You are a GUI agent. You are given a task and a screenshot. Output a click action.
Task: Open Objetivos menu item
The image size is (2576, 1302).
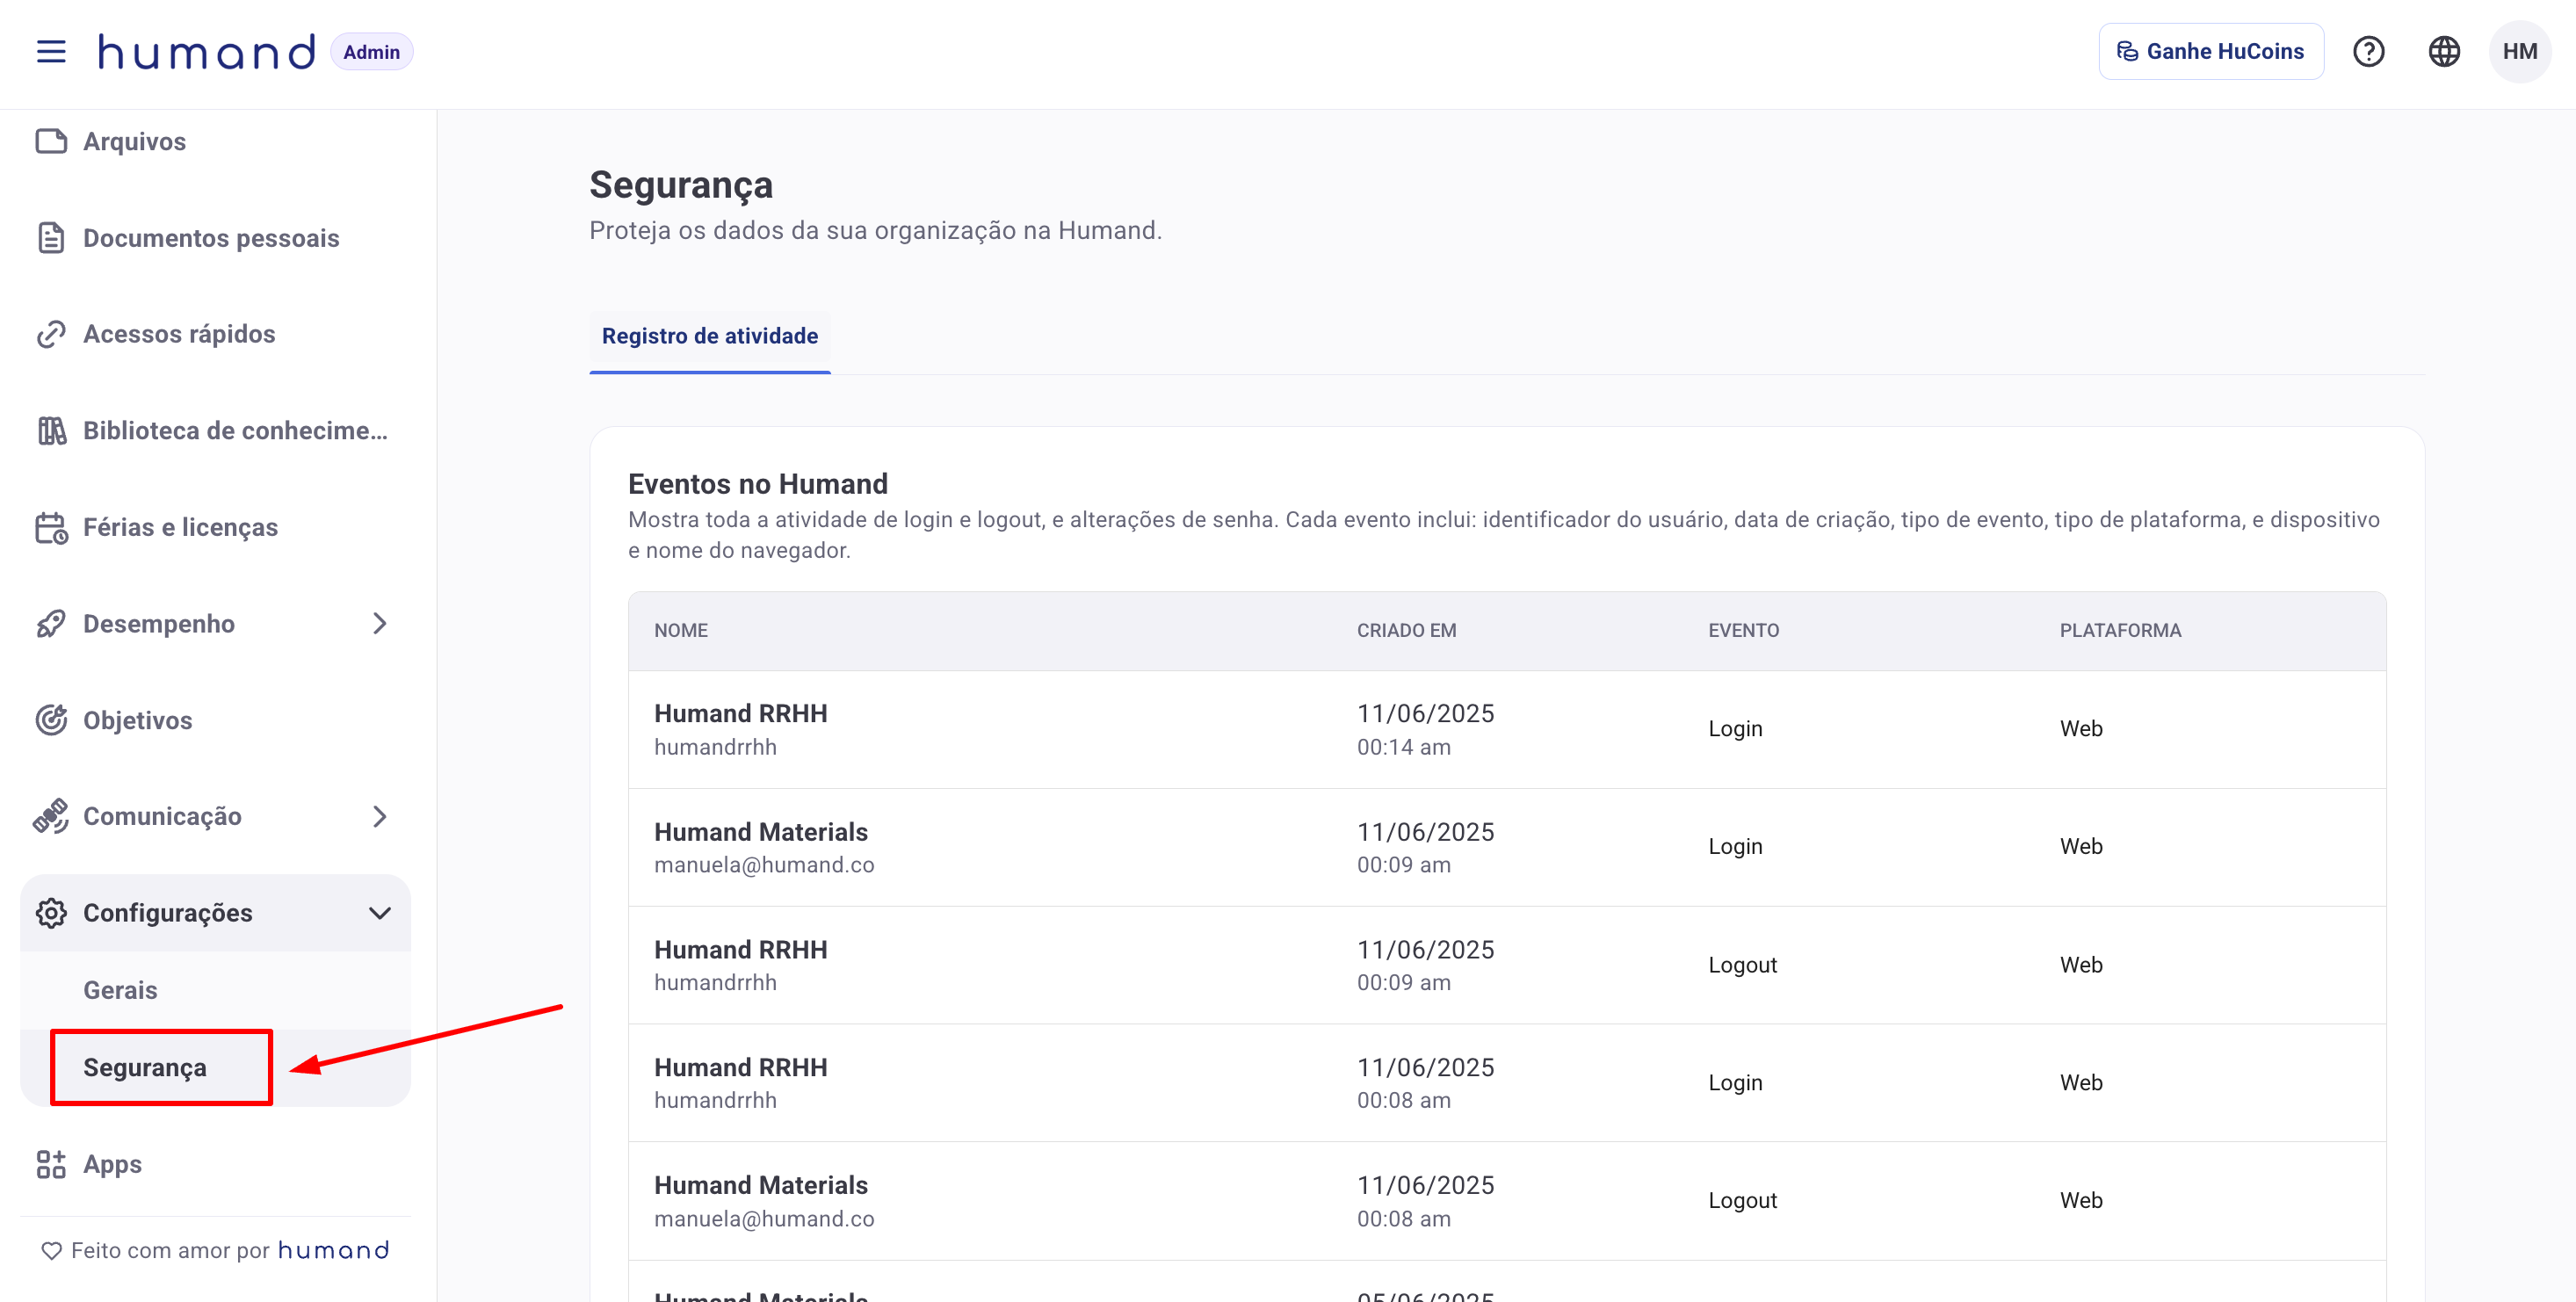pos(215,720)
